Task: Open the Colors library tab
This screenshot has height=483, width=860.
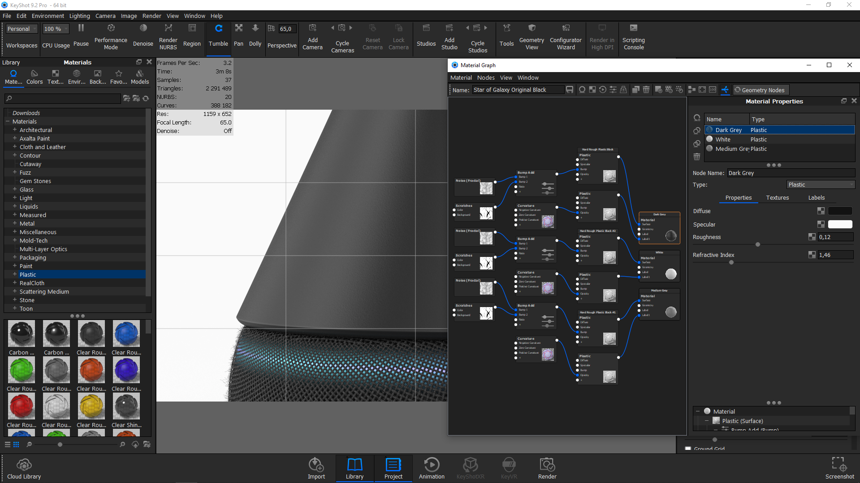Action: (34, 76)
